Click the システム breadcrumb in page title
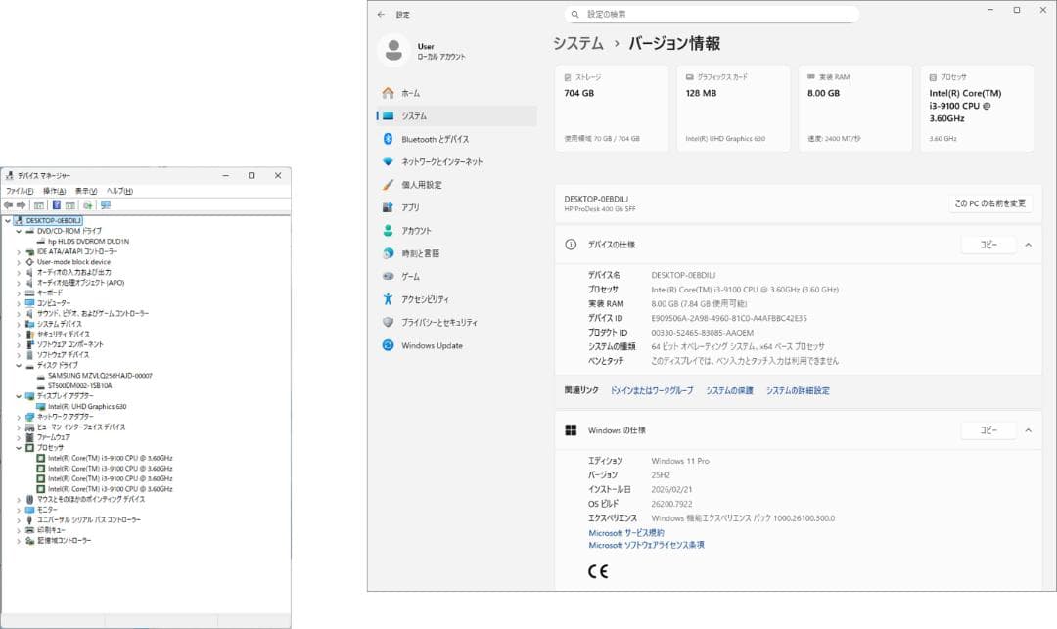This screenshot has height=629, width=1057. 578,43
